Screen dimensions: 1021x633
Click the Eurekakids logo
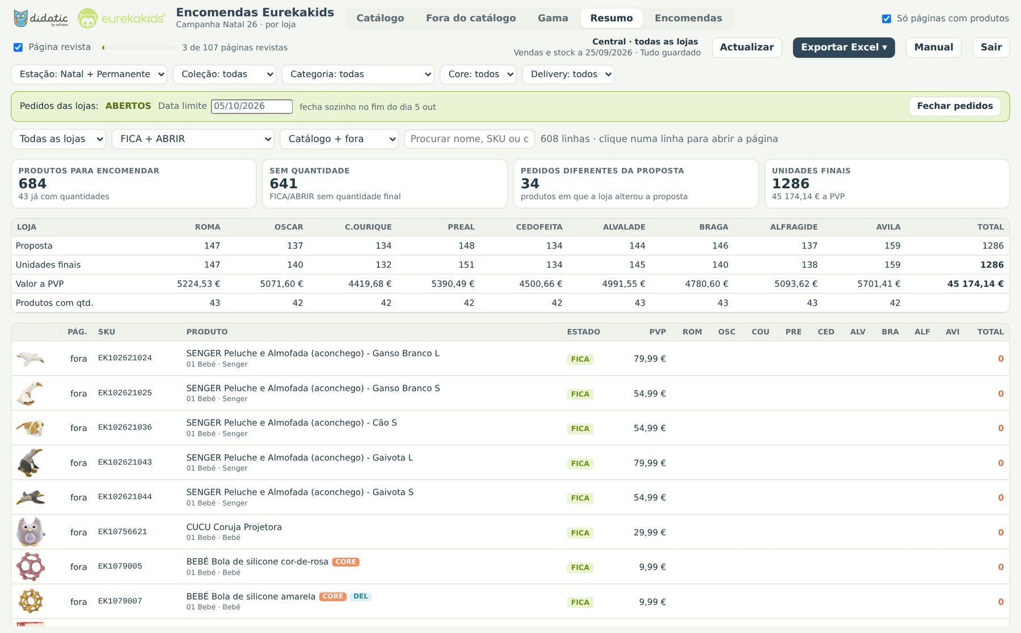(x=121, y=18)
